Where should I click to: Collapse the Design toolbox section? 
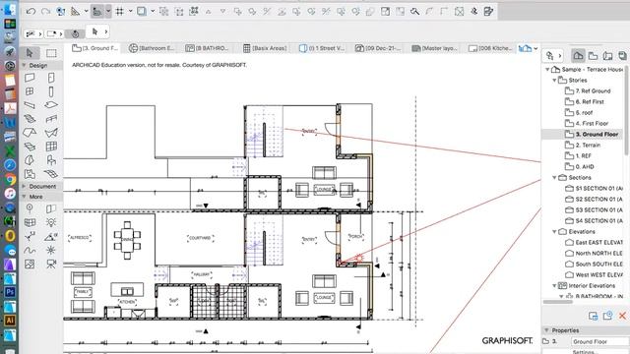pyautogui.click(x=24, y=65)
